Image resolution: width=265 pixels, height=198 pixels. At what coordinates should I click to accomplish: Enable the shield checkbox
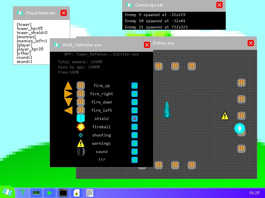tap(134, 119)
